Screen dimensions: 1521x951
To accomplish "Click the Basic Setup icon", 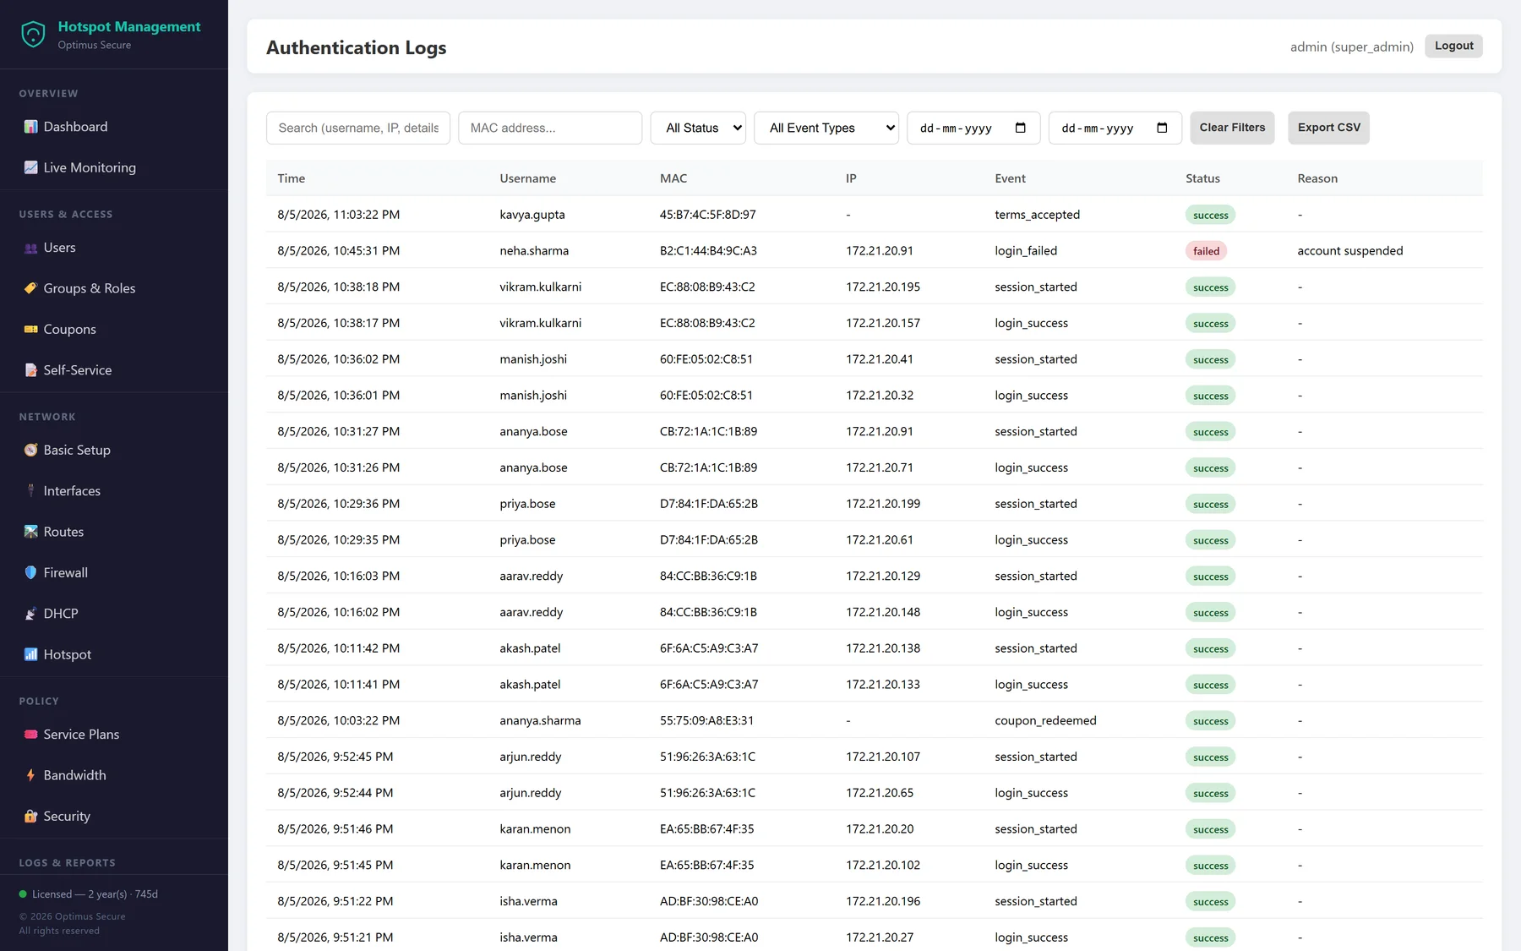I will (x=30, y=450).
